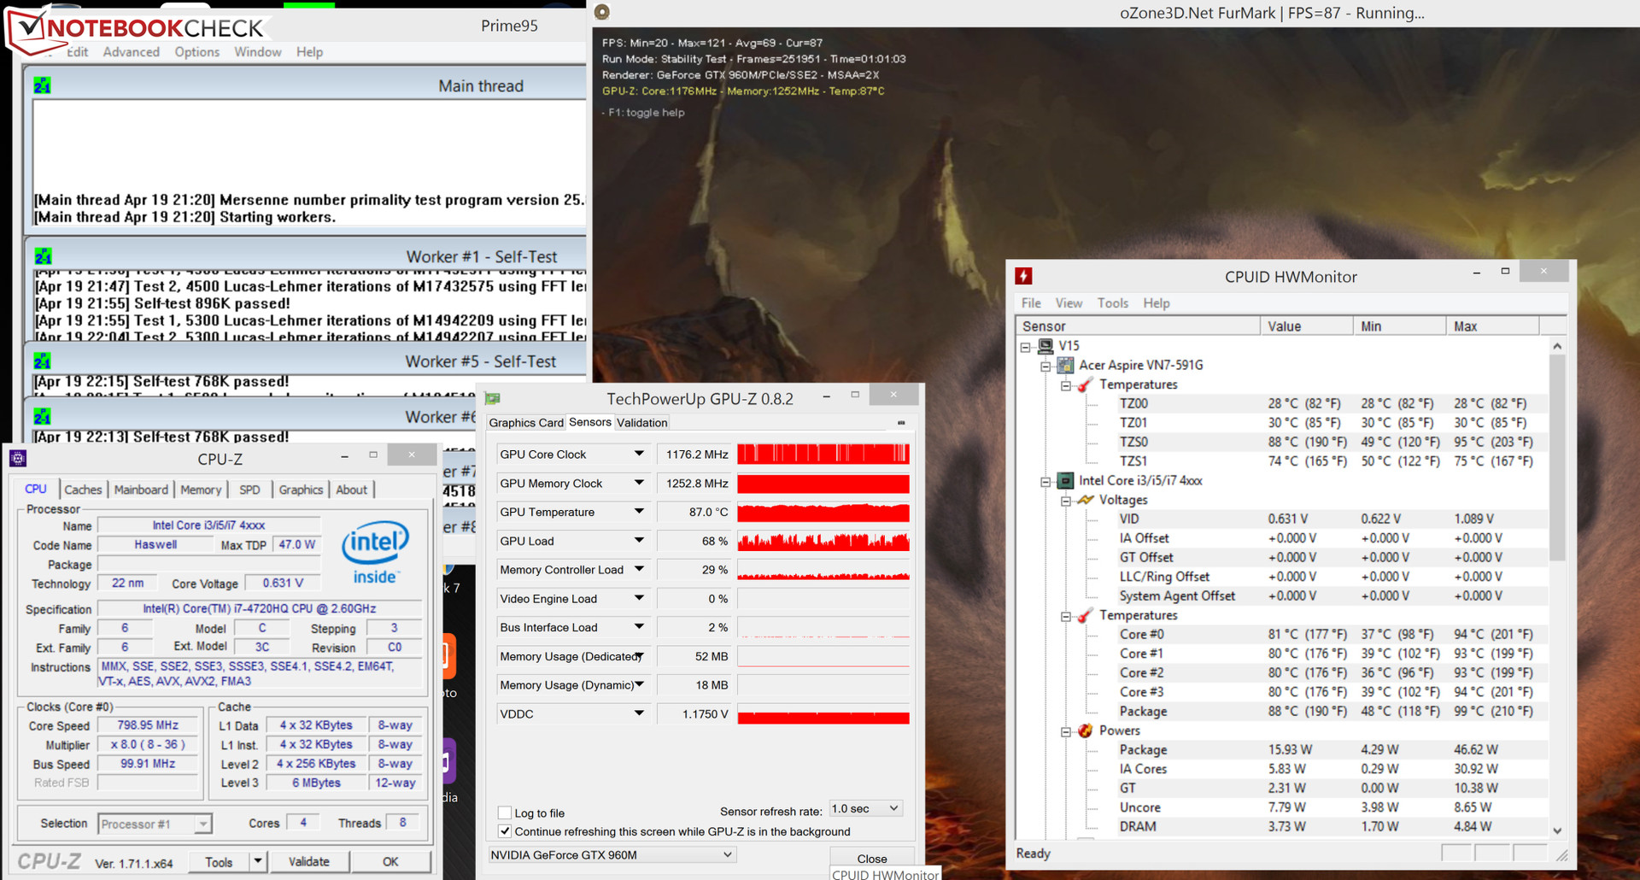
Task: Click the Voltages lightning icon in HWMonitor
Action: (1086, 500)
